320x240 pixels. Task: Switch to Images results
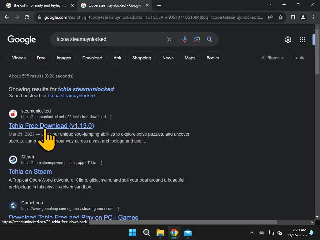point(64,58)
